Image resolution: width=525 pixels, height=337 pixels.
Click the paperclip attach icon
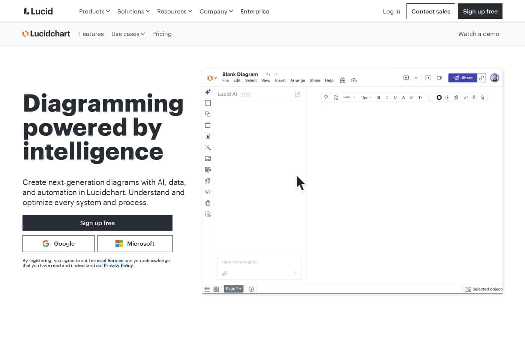point(224,273)
